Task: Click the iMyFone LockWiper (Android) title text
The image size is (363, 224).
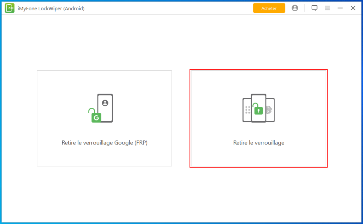Action: tap(51, 8)
